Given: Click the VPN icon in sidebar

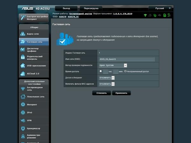Looking at the screenshot, I should 23,120.
